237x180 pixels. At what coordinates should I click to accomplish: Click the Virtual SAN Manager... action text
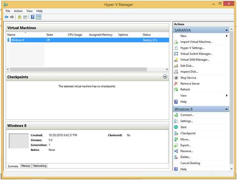click(x=195, y=60)
